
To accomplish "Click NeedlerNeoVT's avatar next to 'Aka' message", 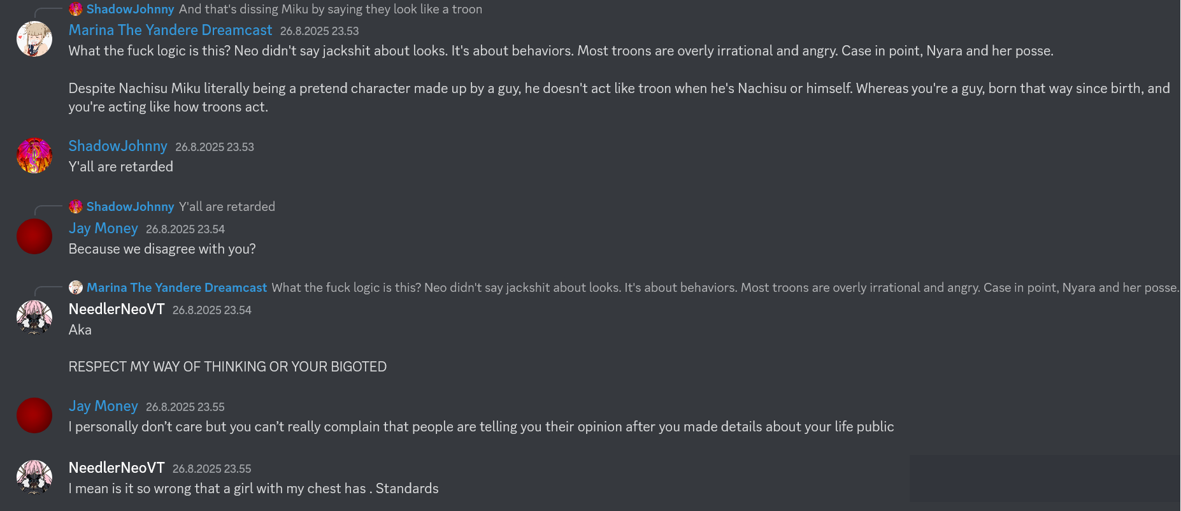I will (34, 317).
